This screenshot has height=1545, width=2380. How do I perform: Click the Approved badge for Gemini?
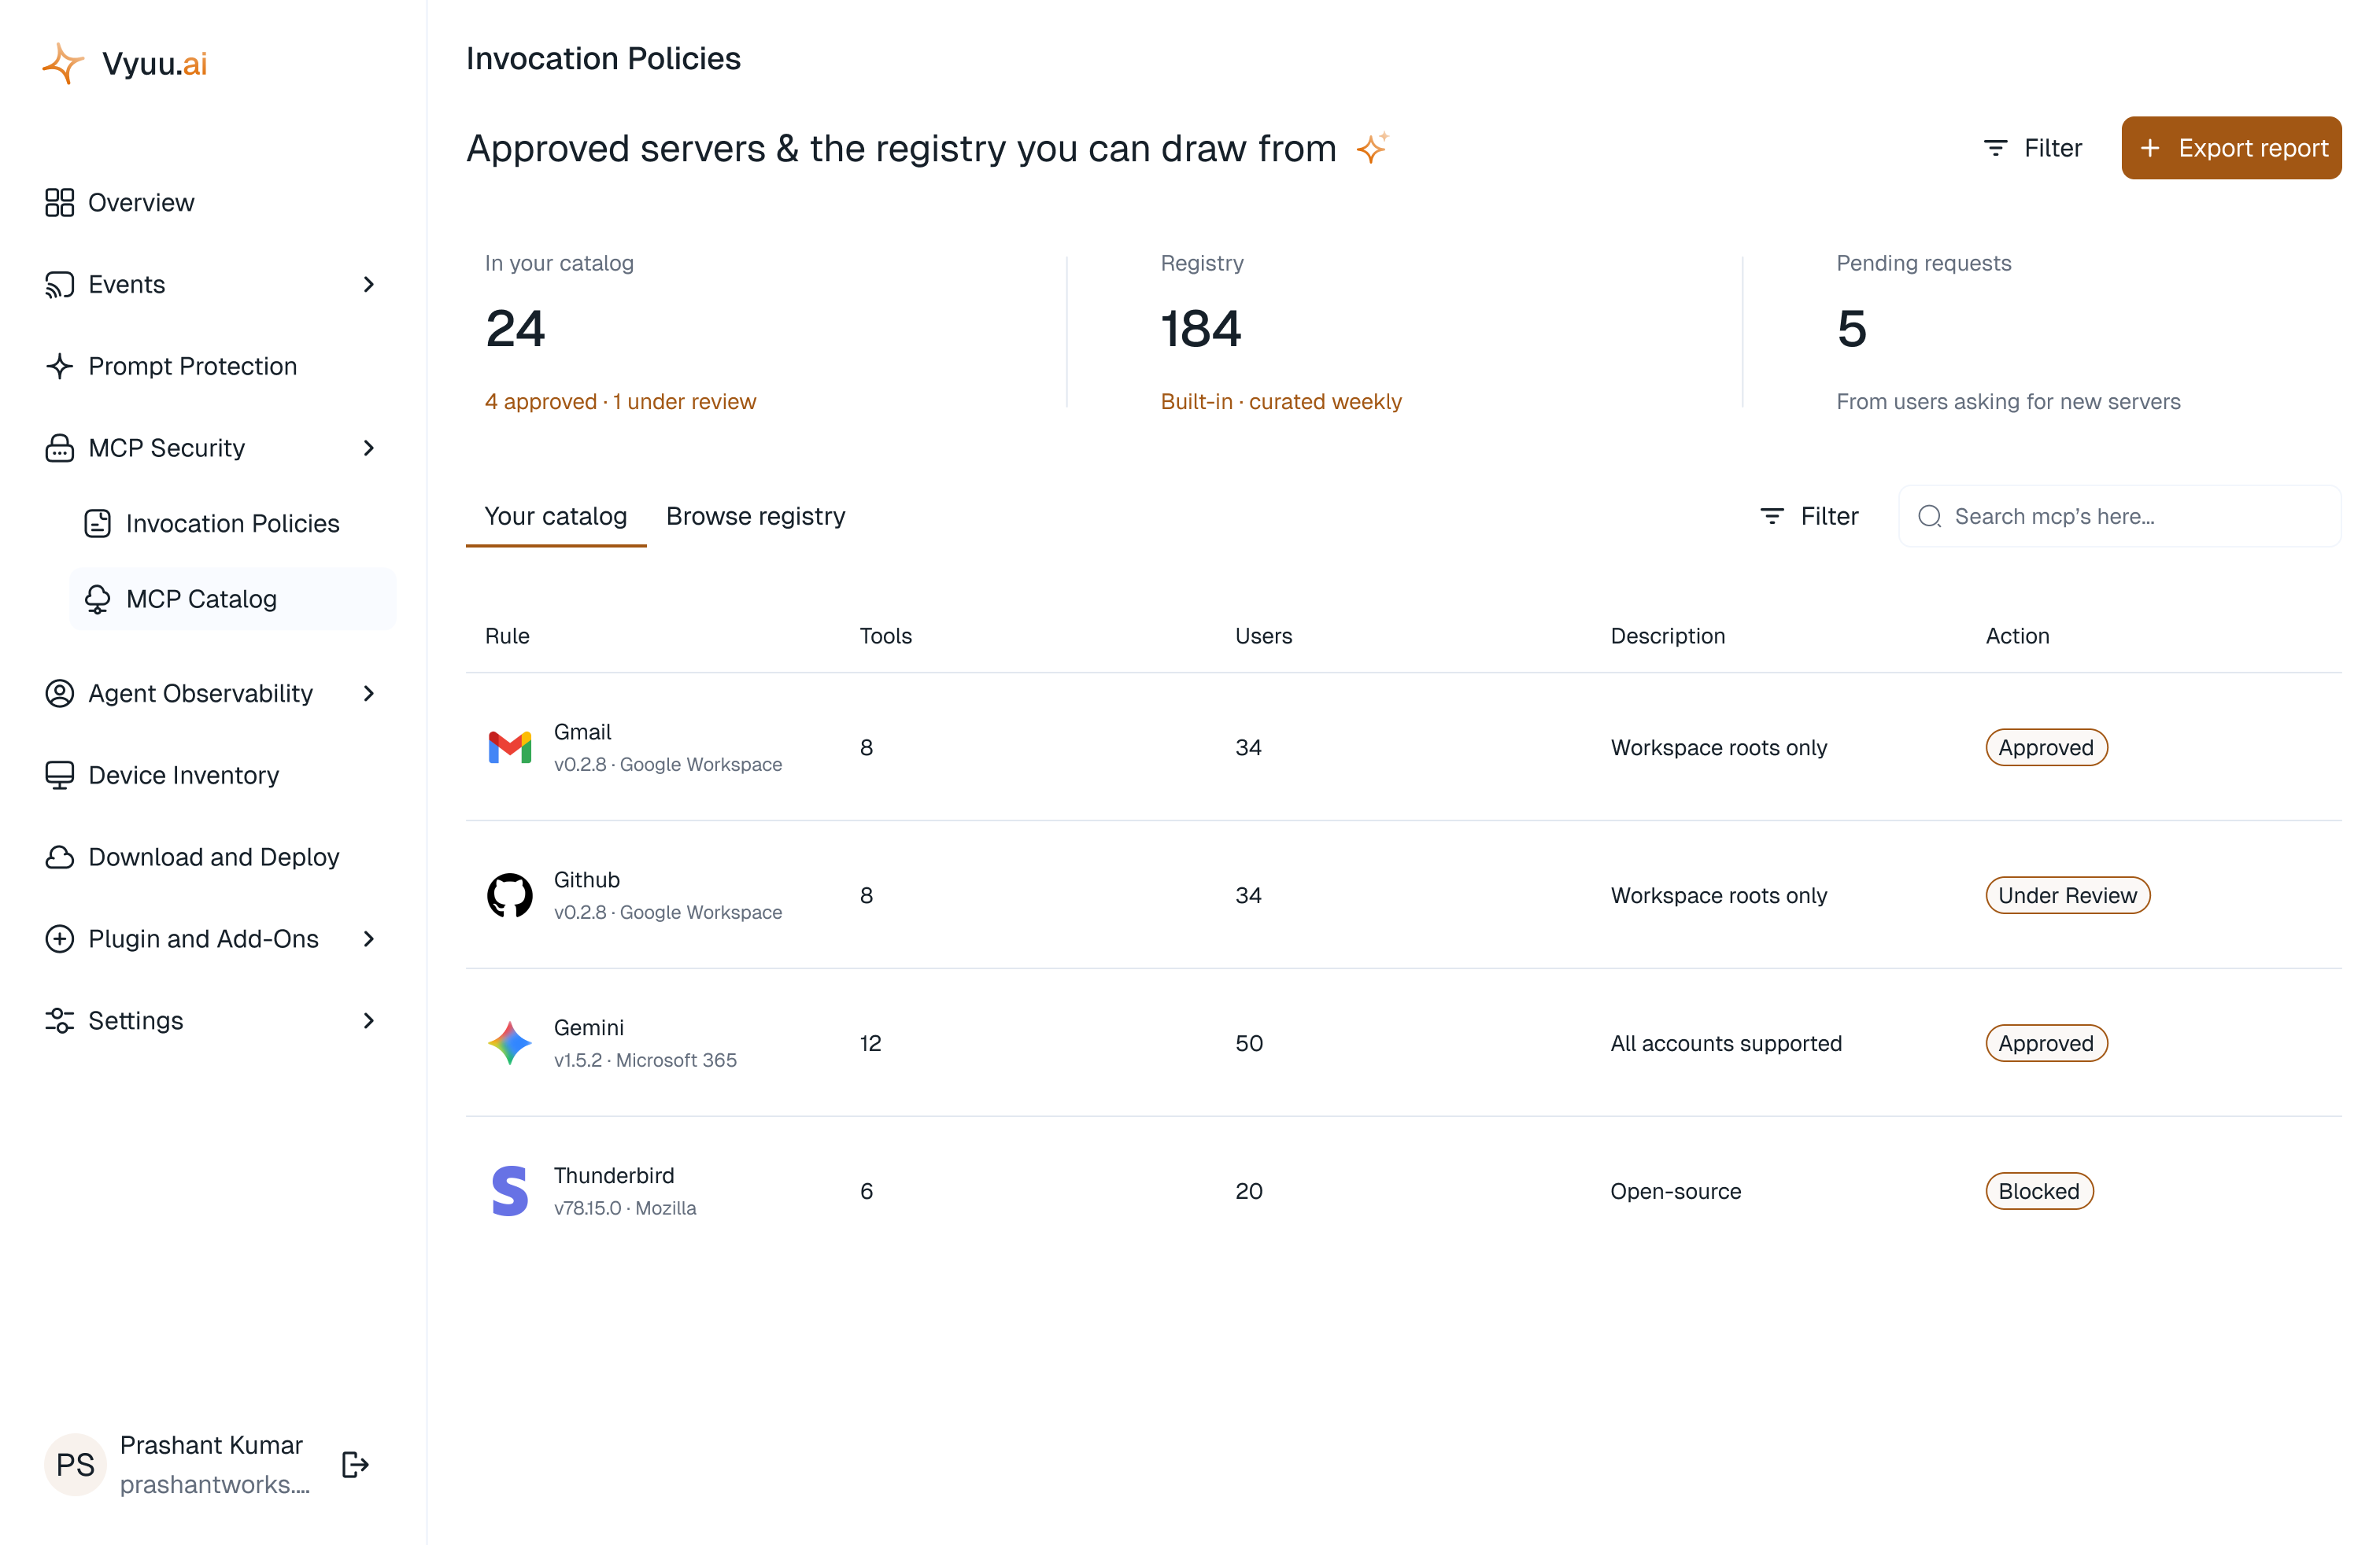click(2047, 1042)
